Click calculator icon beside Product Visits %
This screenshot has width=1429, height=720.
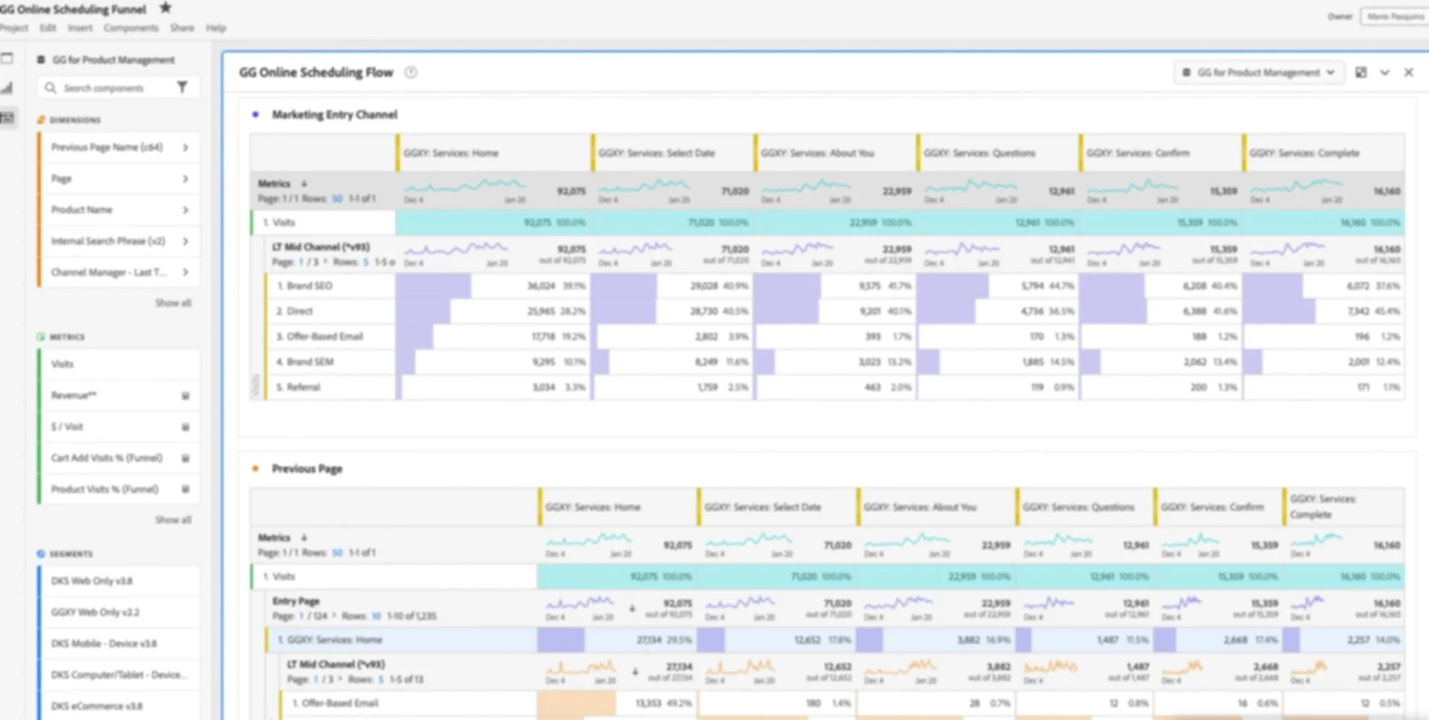186,489
